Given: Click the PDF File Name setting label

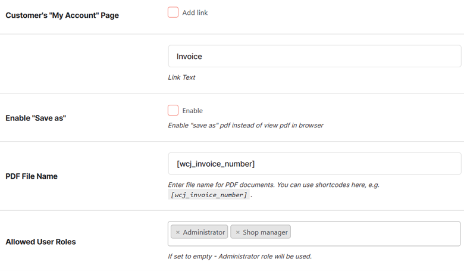Looking at the screenshot, I should (x=32, y=176).
